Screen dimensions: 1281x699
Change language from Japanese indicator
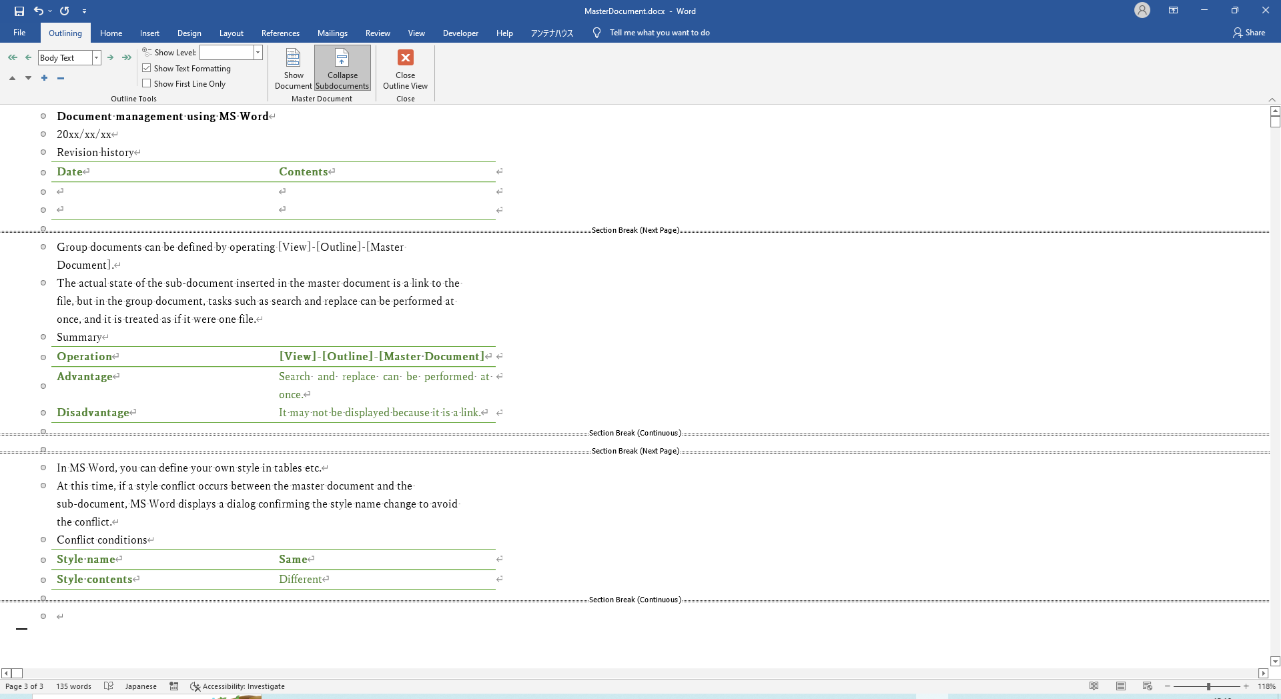coord(141,686)
